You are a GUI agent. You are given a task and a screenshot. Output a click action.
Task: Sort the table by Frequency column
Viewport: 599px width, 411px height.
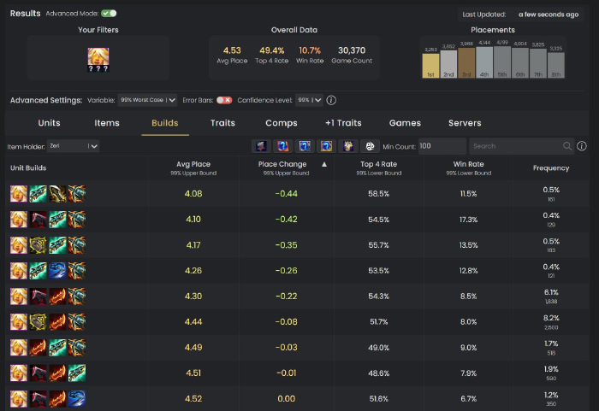550,167
